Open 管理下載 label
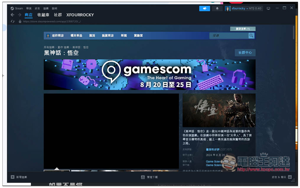 click(152, 177)
